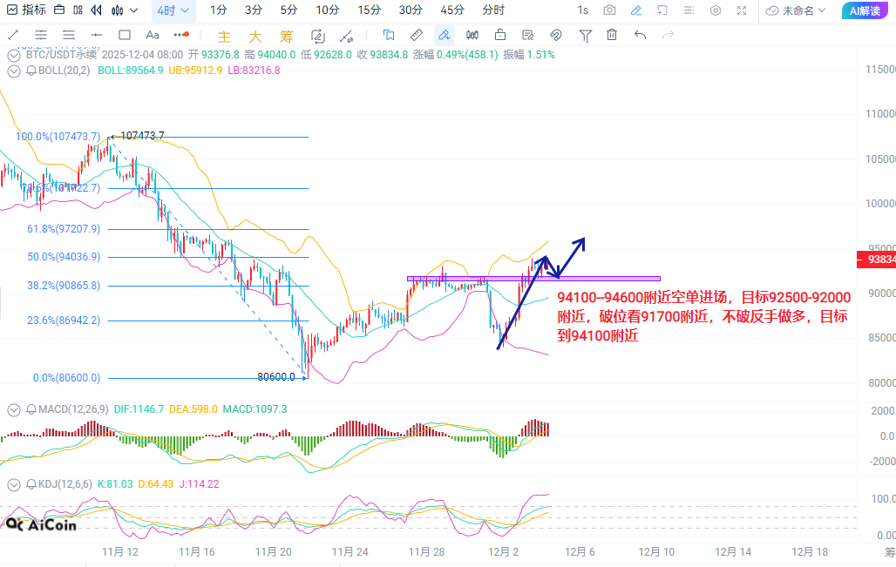Open the 4时 timeframe dropdown
The width and height of the screenshot is (896, 567).
pos(173,10)
